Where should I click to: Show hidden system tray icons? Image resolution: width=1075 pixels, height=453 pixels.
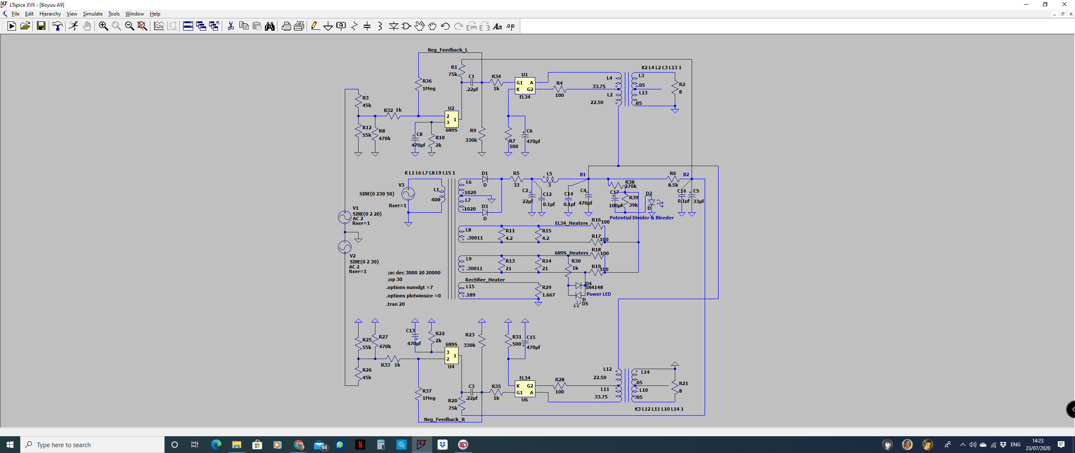962,445
